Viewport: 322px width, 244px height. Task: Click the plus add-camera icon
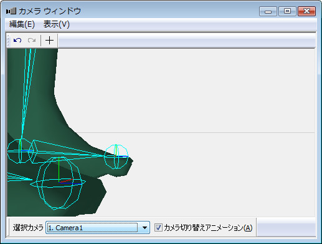click(49, 40)
